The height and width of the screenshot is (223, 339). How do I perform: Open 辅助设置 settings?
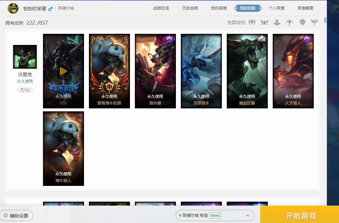[16, 215]
